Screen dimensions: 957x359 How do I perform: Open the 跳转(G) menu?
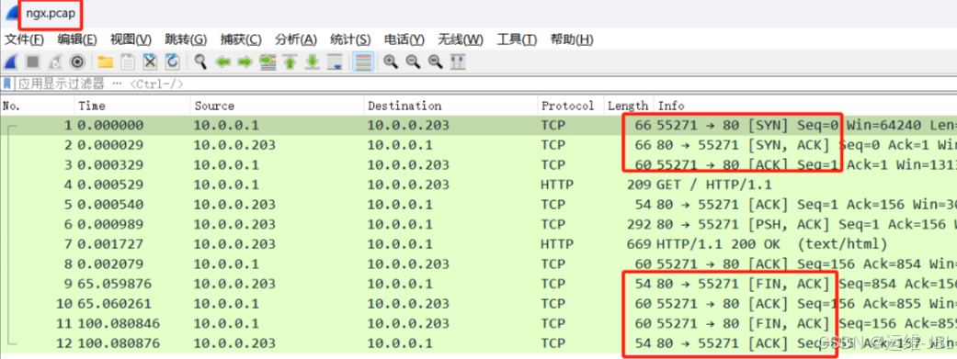coord(186,40)
